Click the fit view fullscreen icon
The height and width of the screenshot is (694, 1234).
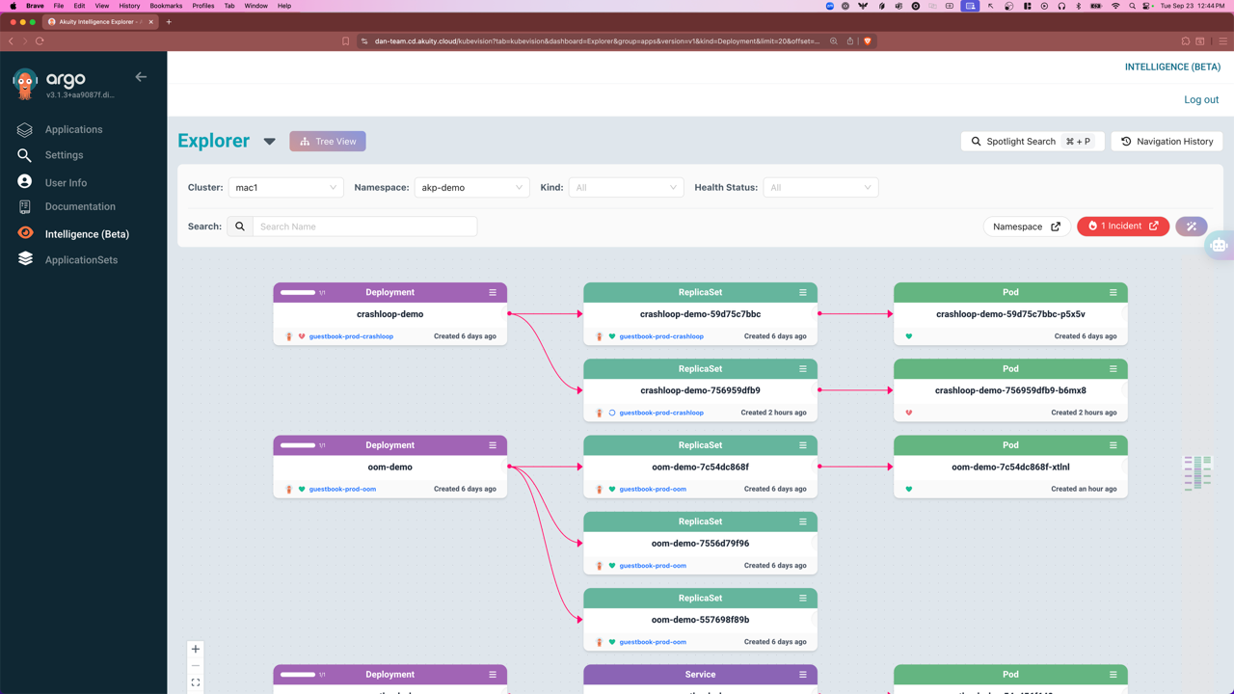(x=196, y=682)
